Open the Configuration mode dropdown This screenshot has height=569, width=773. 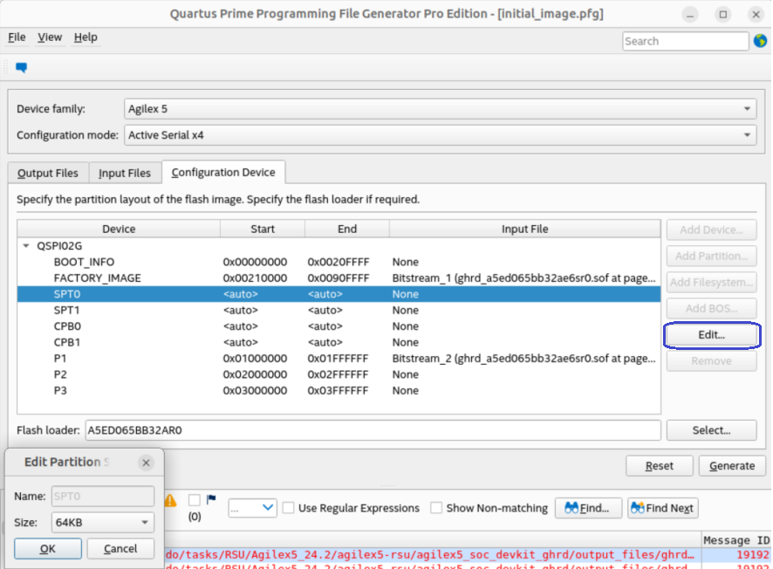(x=440, y=135)
